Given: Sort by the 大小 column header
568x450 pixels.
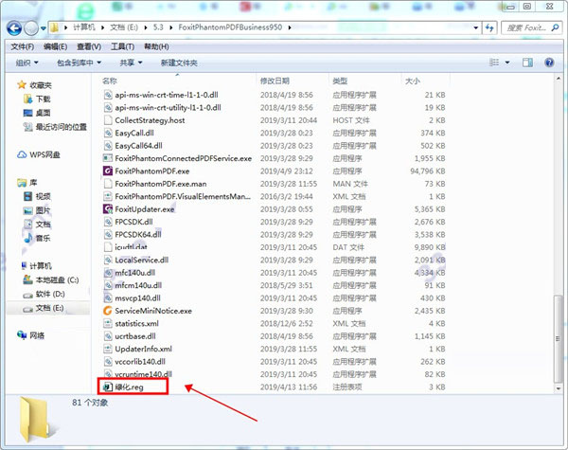Looking at the screenshot, I should [x=412, y=81].
